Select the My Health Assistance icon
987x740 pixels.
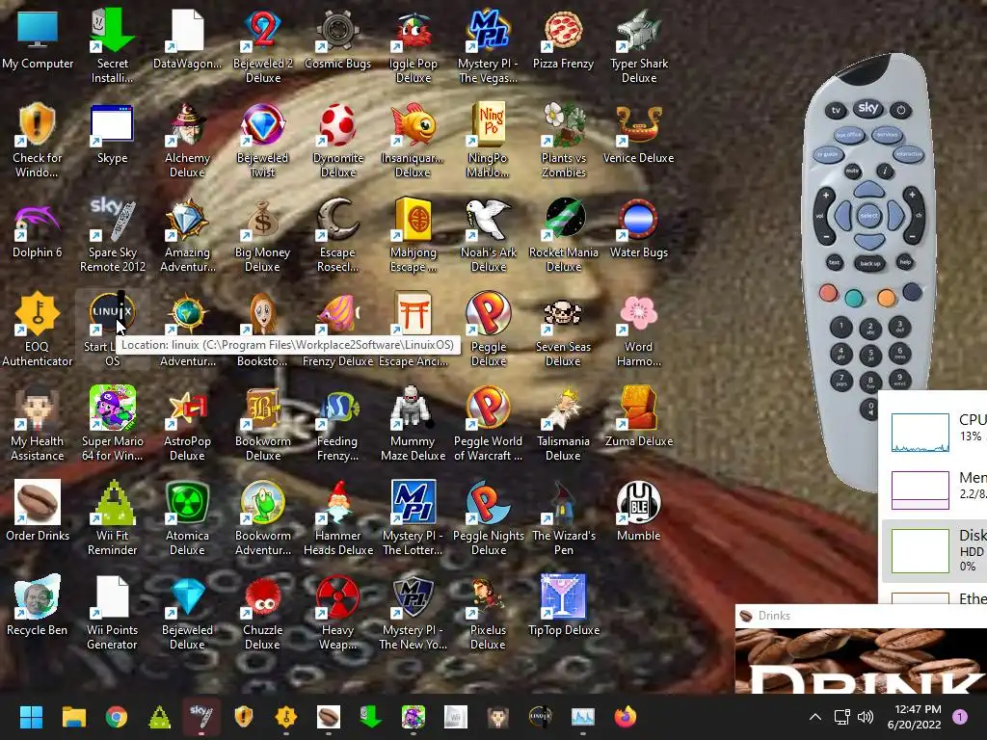point(38,425)
